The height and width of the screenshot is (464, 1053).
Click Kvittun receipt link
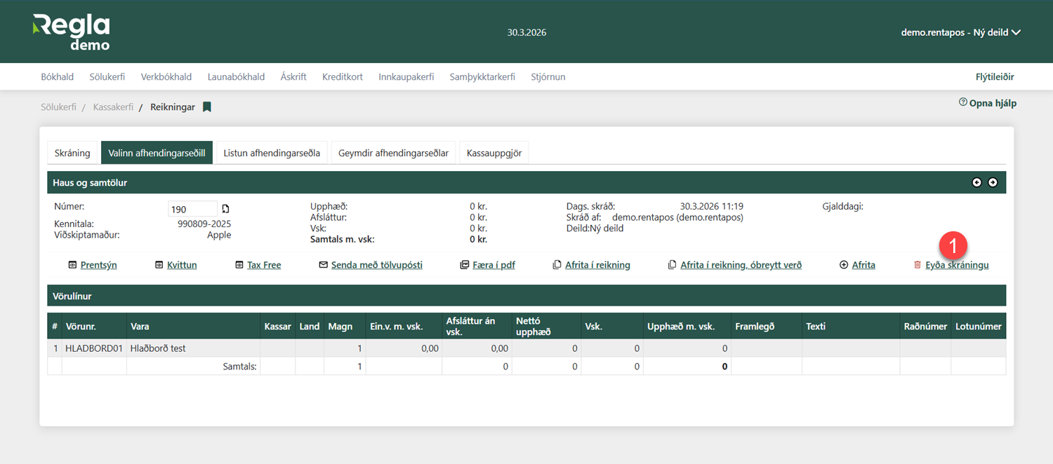coord(182,265)
